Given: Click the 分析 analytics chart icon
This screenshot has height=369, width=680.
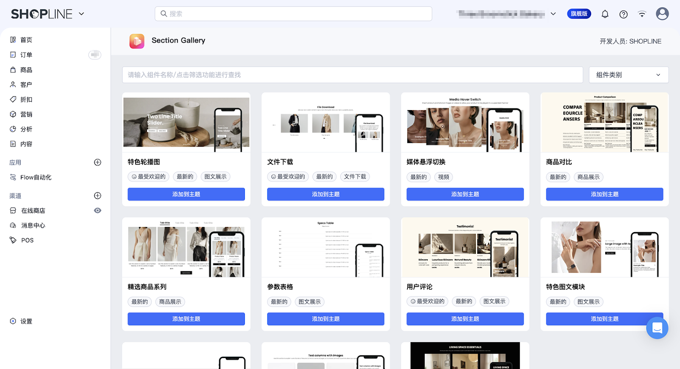Looking at the screenshot, I should click(x=13, y=129).
